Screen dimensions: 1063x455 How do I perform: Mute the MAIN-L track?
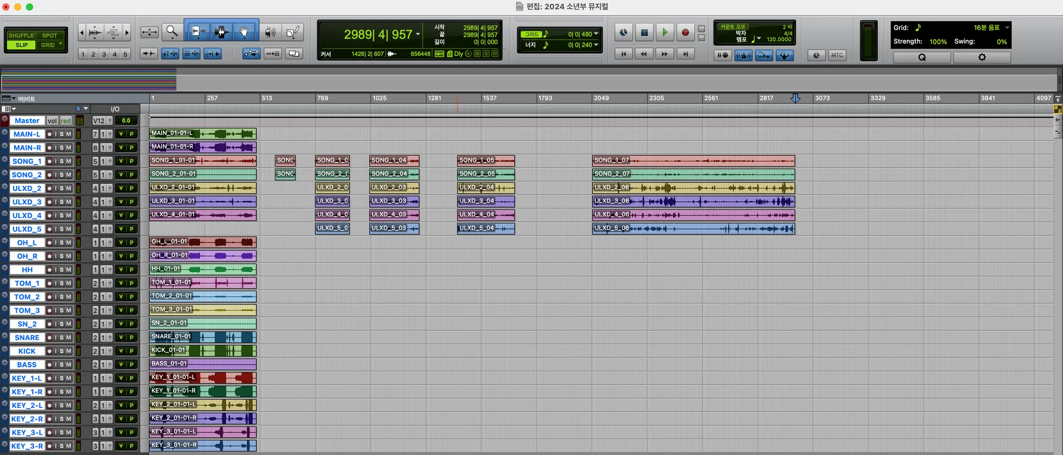(69, 134)
